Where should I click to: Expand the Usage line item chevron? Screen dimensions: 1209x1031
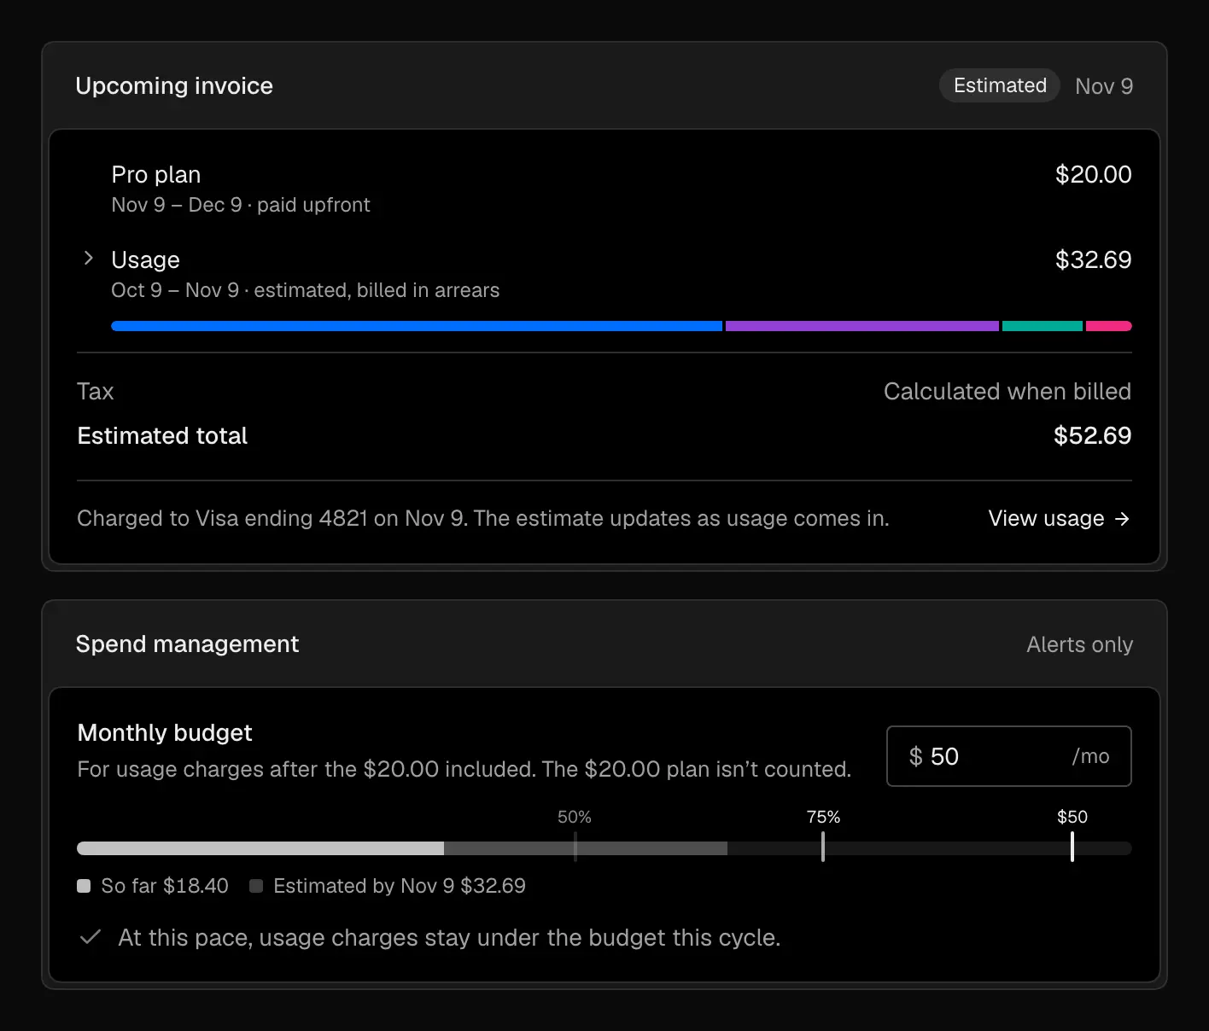(88, 259)
